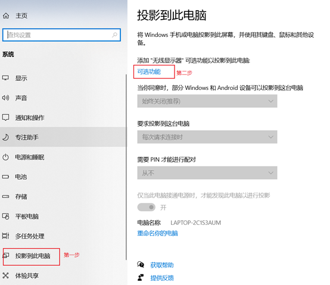Click the search magnifier icon

pos(114,35)
